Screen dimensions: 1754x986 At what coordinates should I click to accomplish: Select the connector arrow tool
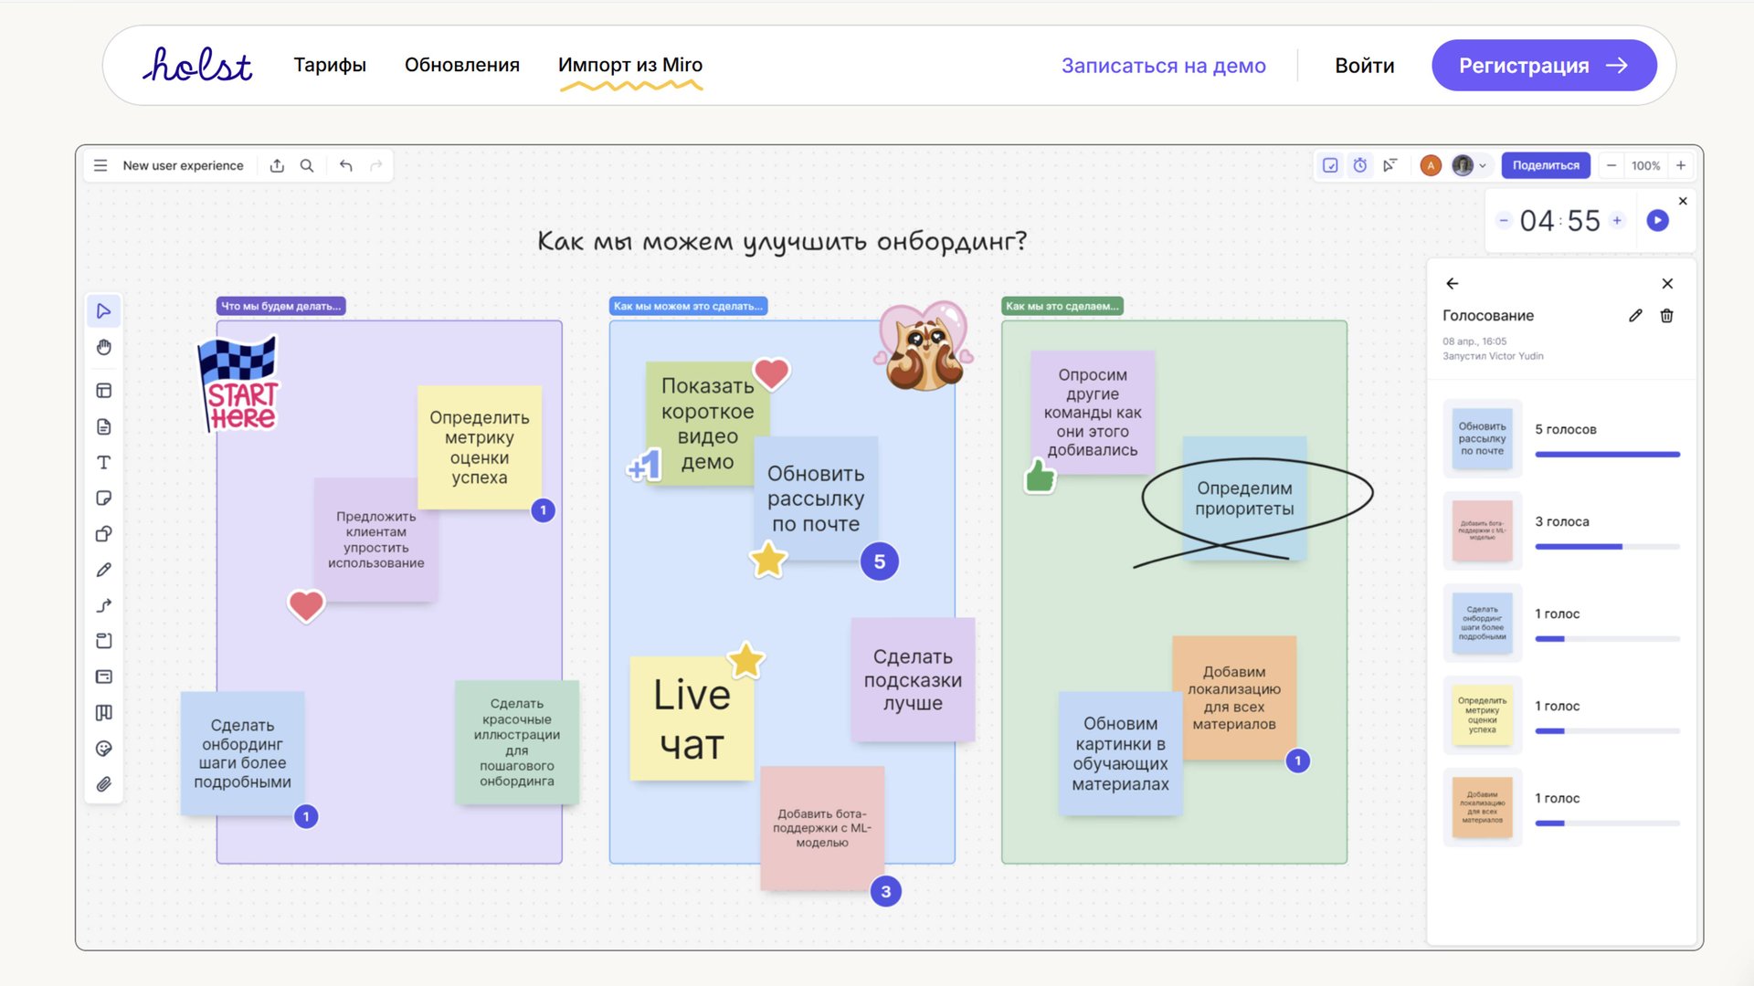[104, 605]
